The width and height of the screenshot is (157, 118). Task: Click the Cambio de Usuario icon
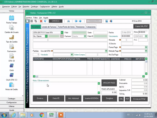[x=12, y=28]
